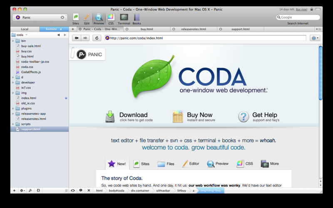333x208 pixels.
Task: Open the Terminal toolbar icon
Action: click(124, 19)
